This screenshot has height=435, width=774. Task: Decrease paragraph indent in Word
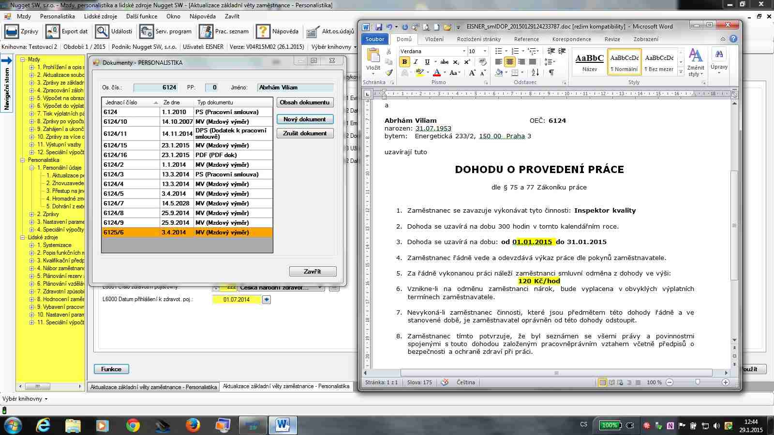click(x=551, y=51)
